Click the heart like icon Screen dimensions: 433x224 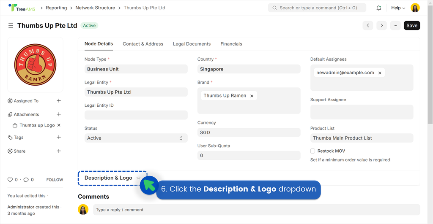[10, 180]
